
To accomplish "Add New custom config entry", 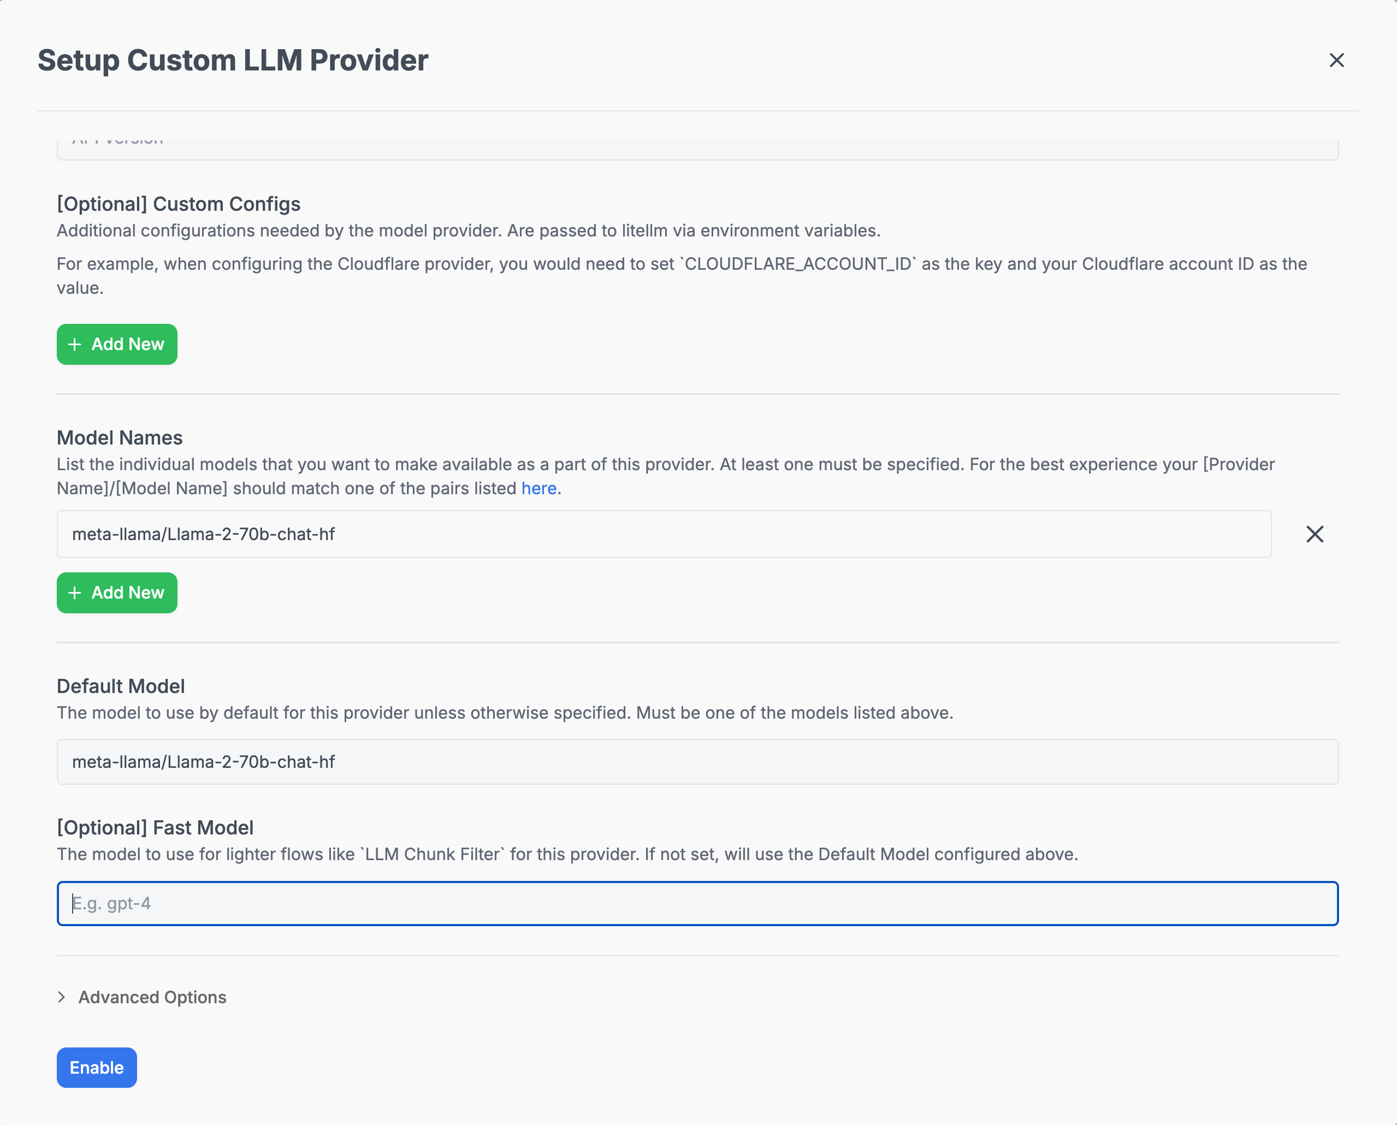I will pyautogui.click(x=117, y=344).
